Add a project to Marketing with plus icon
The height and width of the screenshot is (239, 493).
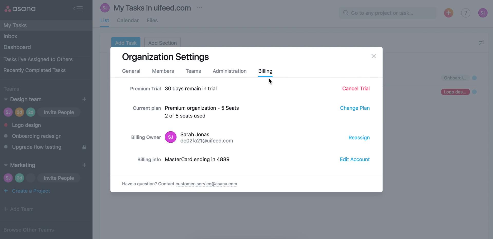pyautogui.click(x=84, y=165)
